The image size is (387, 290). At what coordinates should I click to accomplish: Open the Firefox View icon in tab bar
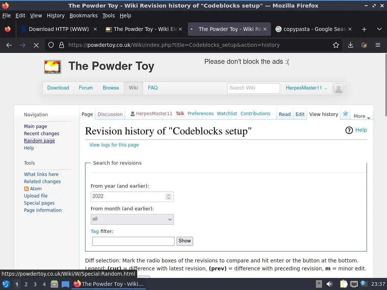tap(8, 29)
